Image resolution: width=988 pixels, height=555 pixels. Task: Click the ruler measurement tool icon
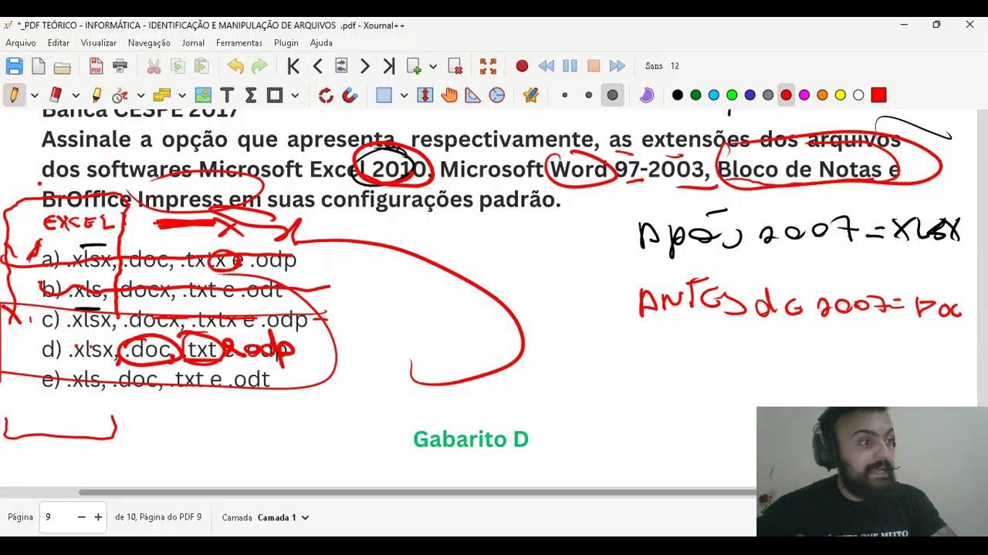pos(161,95)
